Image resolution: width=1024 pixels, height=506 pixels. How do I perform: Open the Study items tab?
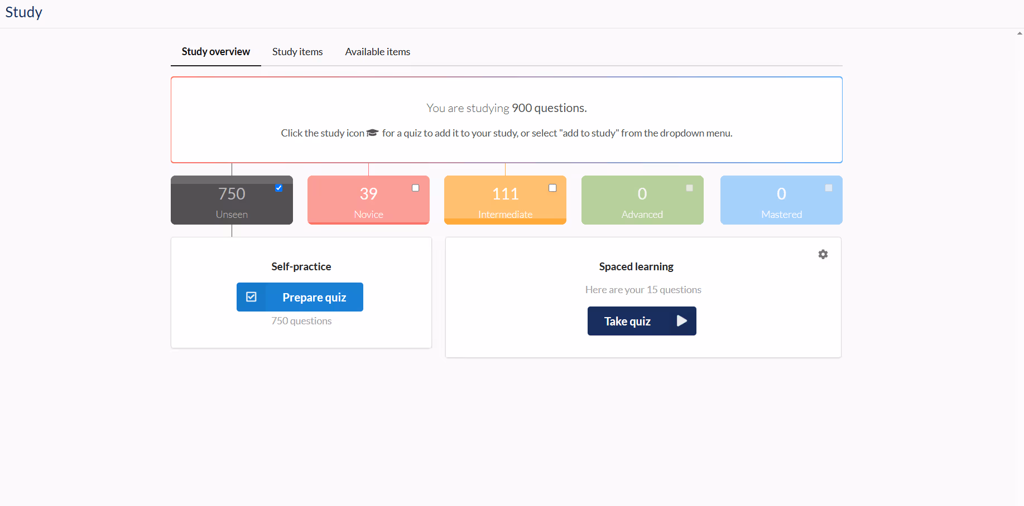pyautogui.click(x=297, y=52)
